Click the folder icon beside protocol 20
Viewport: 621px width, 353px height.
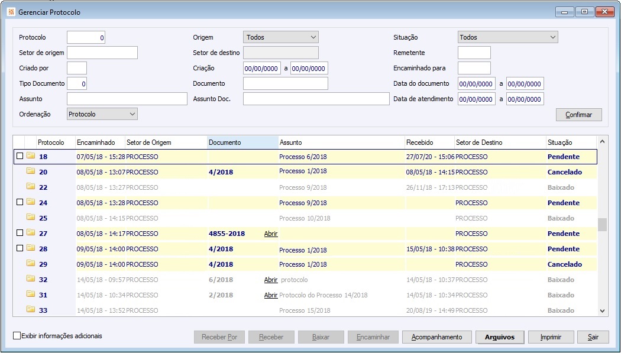(31, 172)
